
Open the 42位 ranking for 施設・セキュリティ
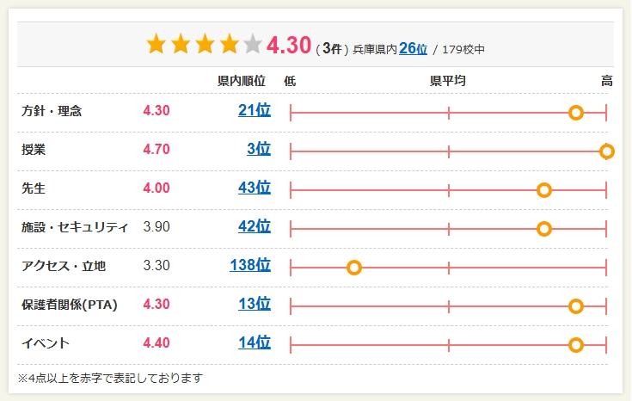pos(255,227)
